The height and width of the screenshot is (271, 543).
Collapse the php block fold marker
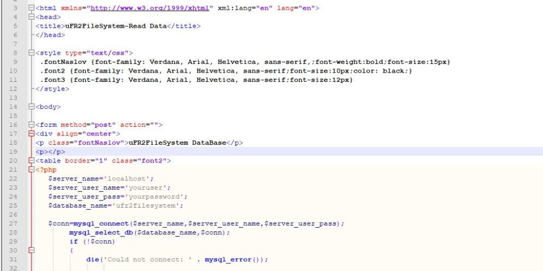[x=31, y=170]
